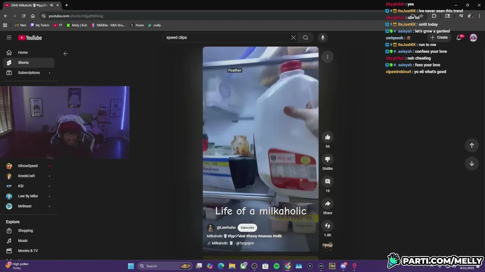Viewport: 485px width, 272px height.
Task: Open the @Tyrgojym sound credit
Action: [245, 243]
